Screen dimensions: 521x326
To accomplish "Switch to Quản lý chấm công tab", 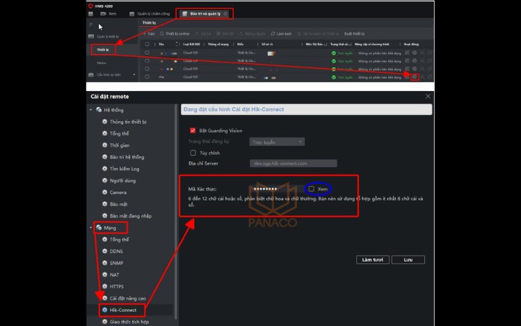I will pos(150,14).
